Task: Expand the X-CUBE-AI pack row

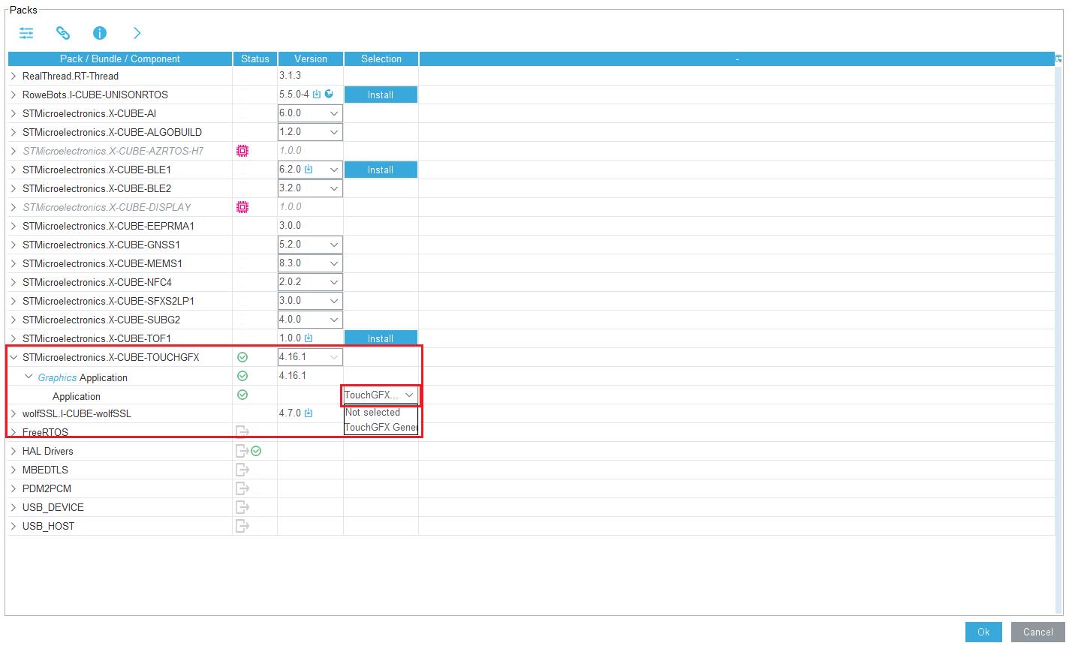Action: click(x=14, y=113)
